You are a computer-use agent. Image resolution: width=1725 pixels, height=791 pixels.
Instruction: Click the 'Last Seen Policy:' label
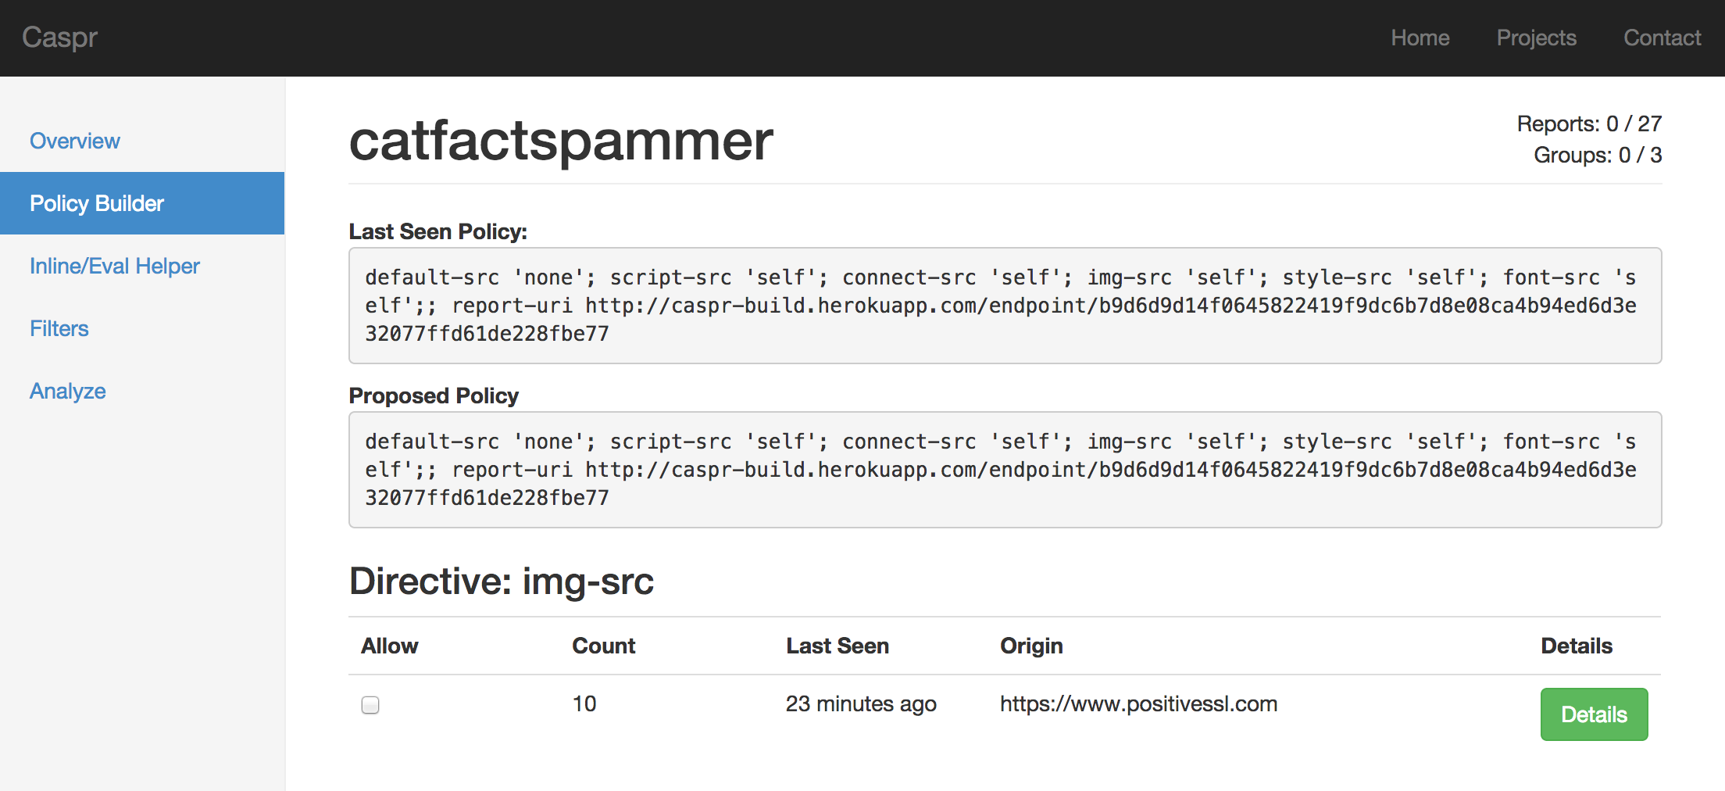(437, 231)
